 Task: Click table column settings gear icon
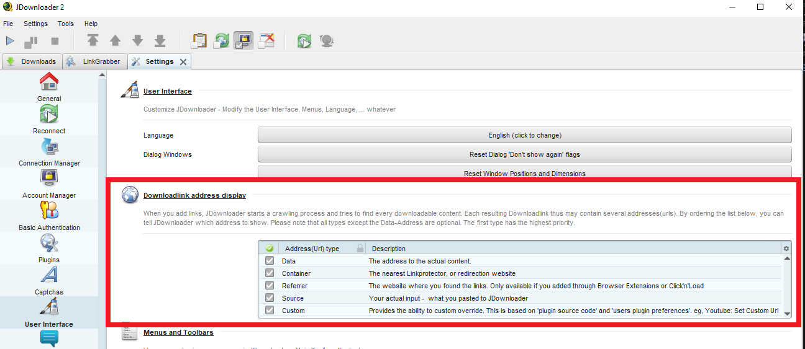[786, 249]
